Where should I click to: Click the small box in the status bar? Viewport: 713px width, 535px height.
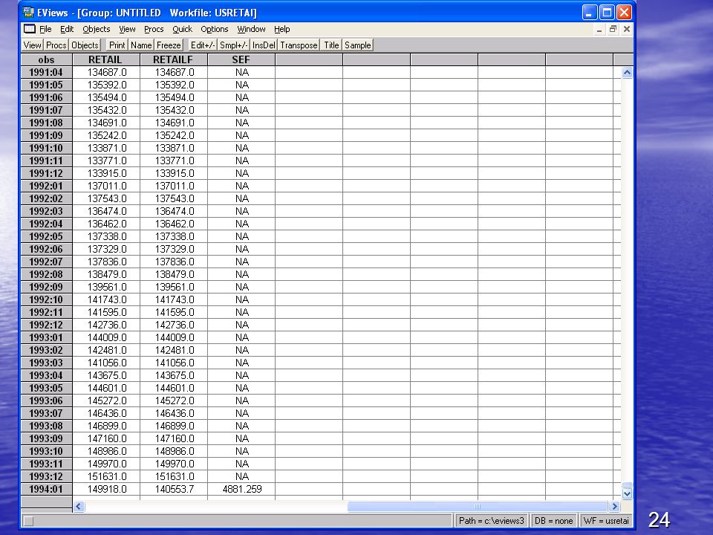pos(29,522)
